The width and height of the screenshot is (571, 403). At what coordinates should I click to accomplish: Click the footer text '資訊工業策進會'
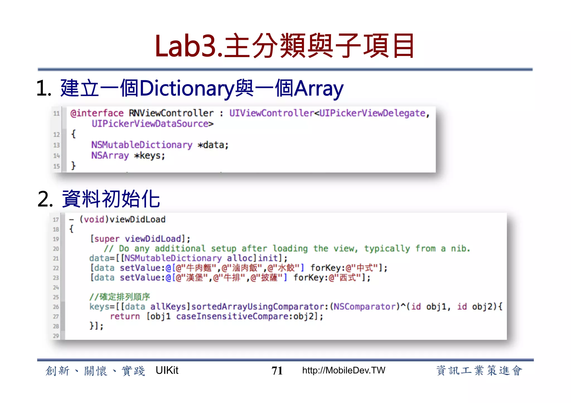click(x=479, y=371)
